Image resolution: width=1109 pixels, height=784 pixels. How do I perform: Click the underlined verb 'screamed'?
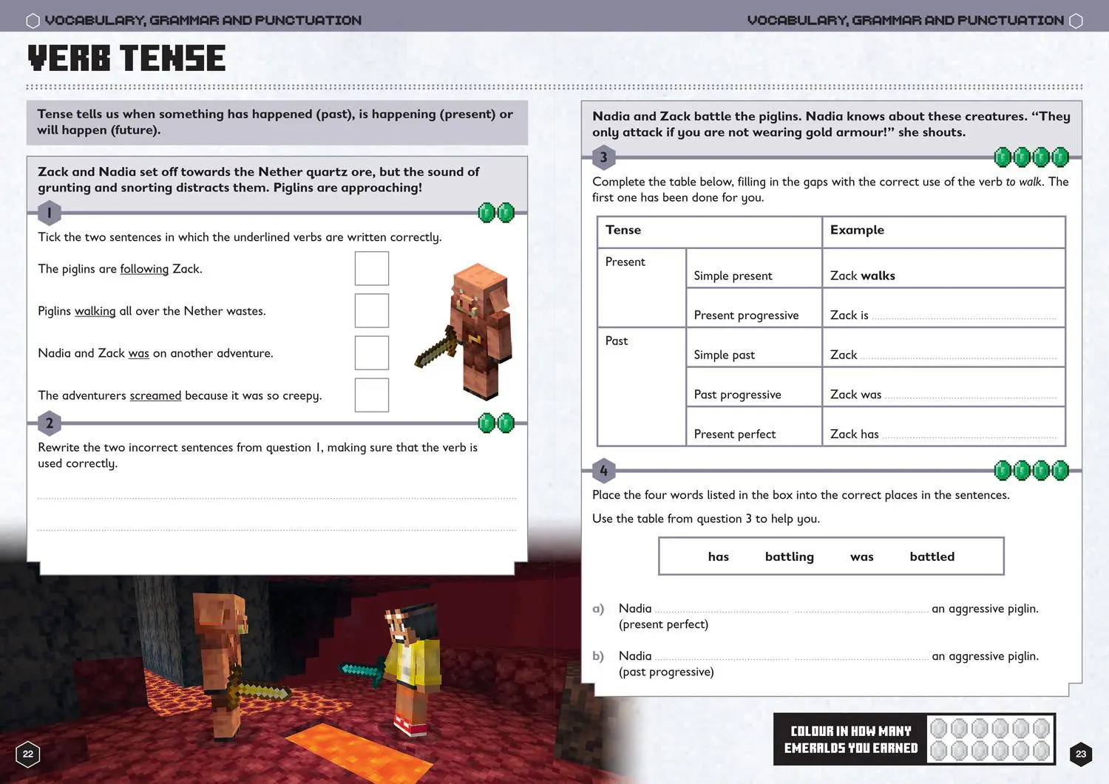(155, 395)
